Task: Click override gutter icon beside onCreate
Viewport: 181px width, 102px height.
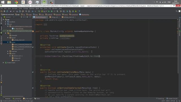Action: point(33,47)
